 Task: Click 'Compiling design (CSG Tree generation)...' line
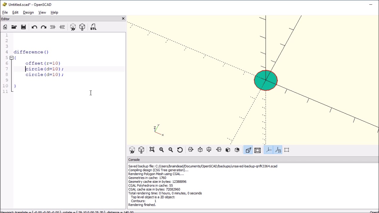(x=158, y=170)
